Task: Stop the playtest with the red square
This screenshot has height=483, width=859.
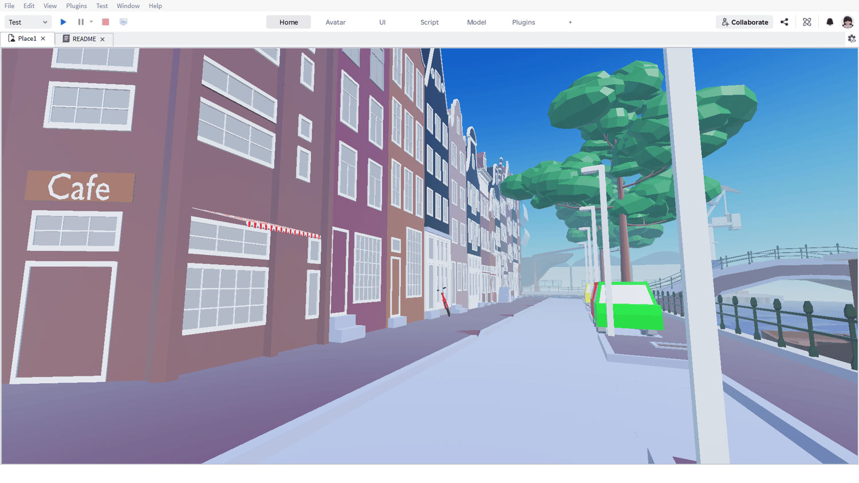Action: (105, 22)
